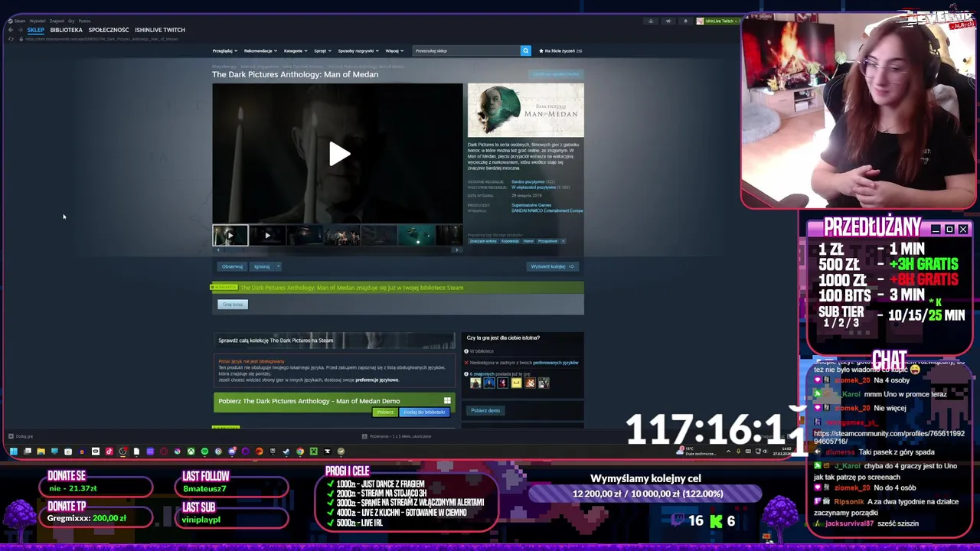This screenshot has height=551, width=980.
Task: Click the Opera GX taskbar icon
Action: coord(164,452)
